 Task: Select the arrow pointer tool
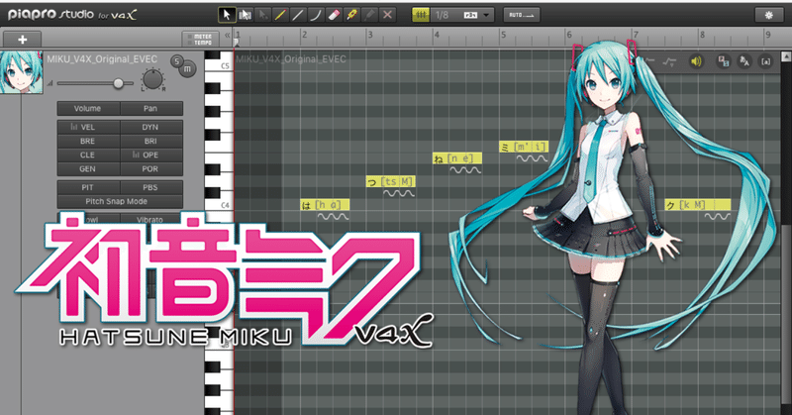click(227, 15)
